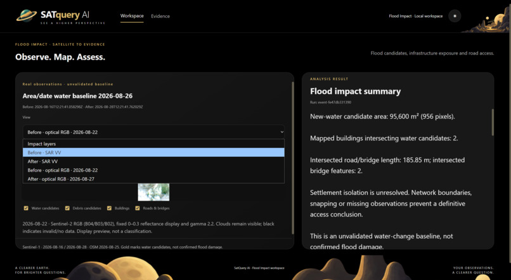
Task: Collapse the View dropdown combo box
Action: pos(153,132)
